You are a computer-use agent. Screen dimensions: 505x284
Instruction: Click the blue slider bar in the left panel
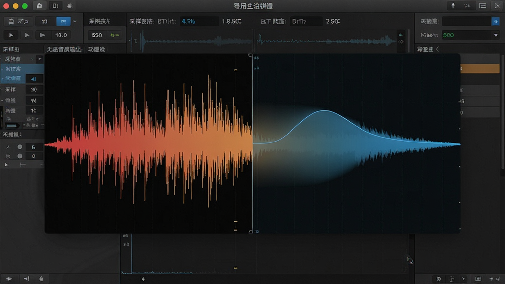coord(12,126)
